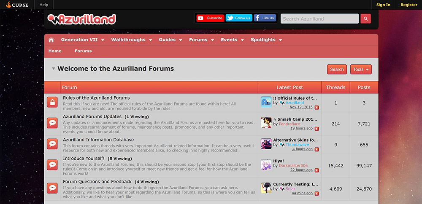Open Rules of the Azurilland Forums
This screenshot has height=204, width=422.
[x=96, y=98]
